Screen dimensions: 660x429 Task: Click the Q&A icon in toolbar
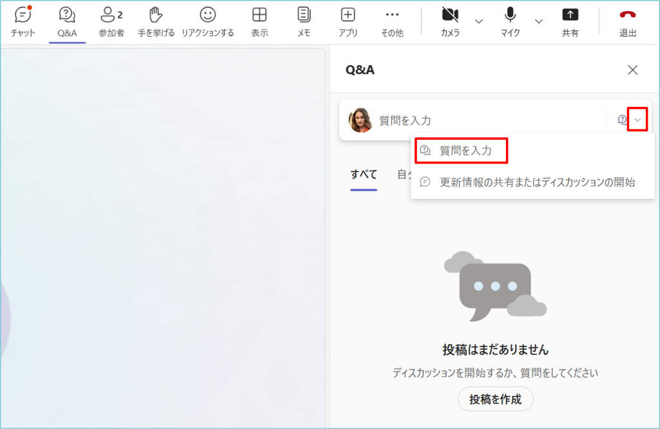(x=67, y=21)
